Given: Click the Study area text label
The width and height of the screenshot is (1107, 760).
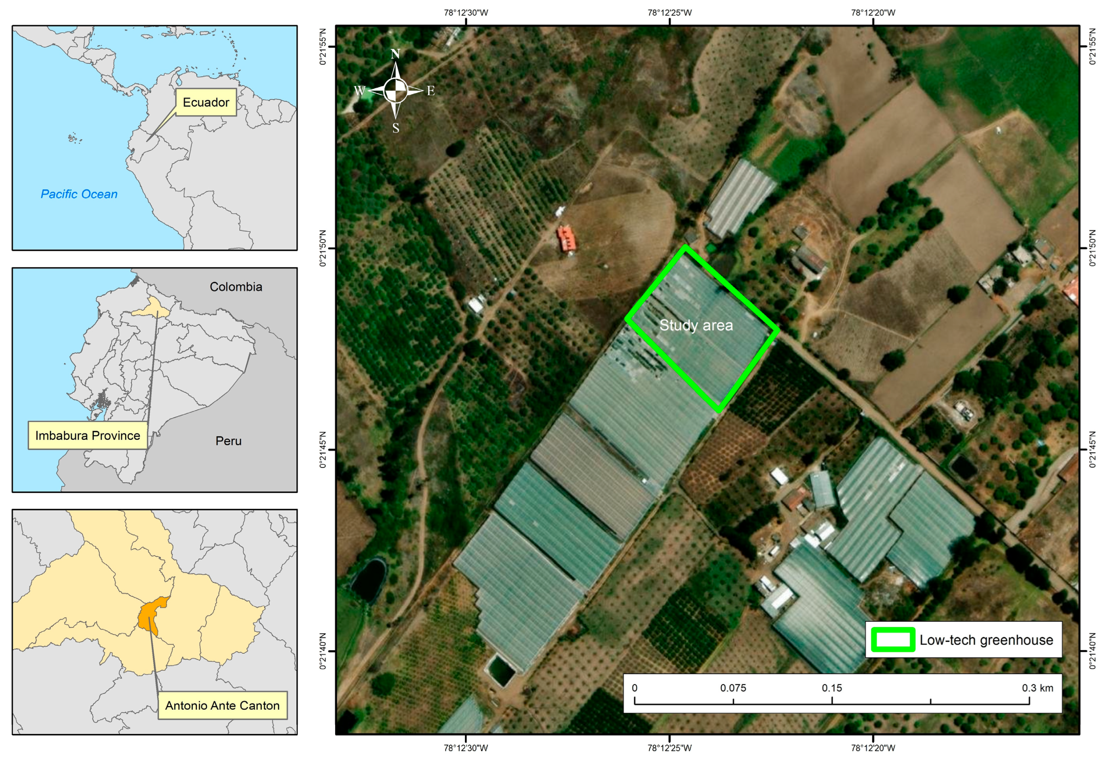Looking at the screenshot, I should [x=696, y=325].
